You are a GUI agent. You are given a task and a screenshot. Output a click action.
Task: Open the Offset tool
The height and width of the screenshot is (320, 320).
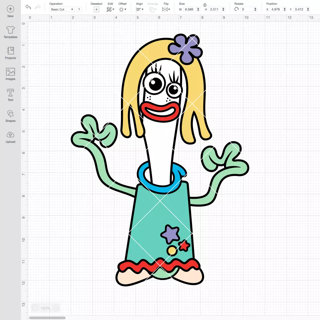[x=123, y=9]
